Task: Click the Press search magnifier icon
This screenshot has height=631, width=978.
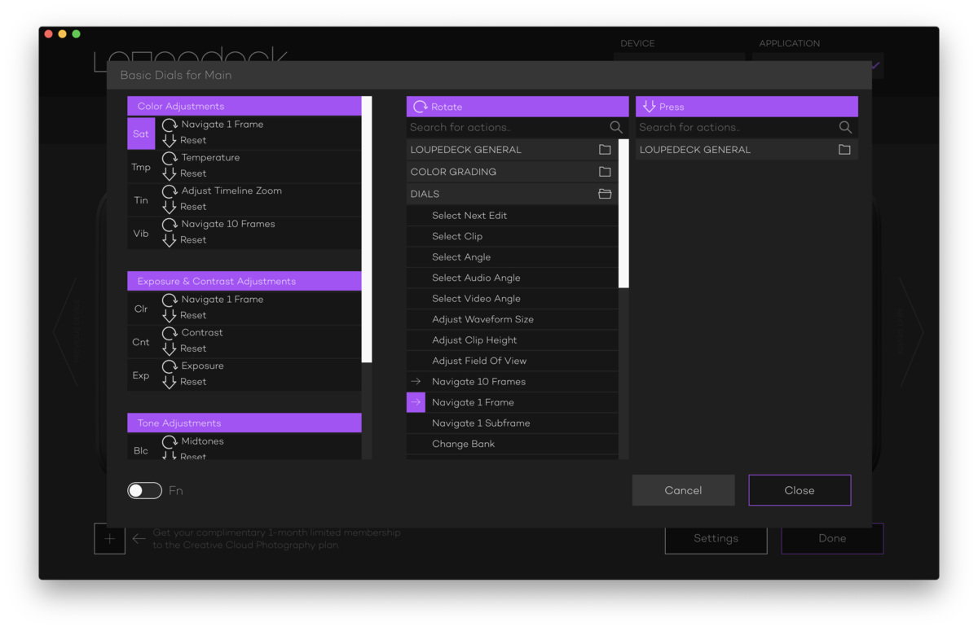Action: [x=845, y=127]
